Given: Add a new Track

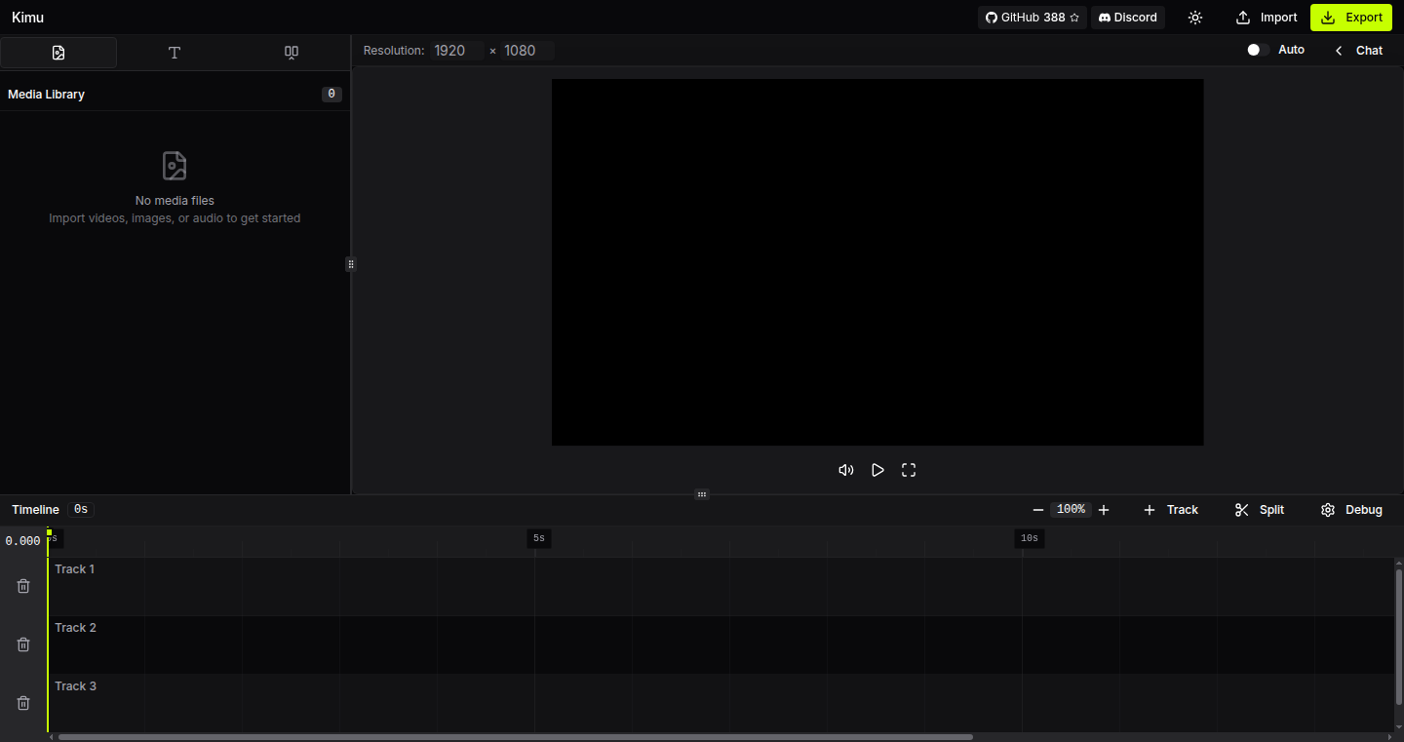Looking at the screenshot, I should [x=1171, y=510].
